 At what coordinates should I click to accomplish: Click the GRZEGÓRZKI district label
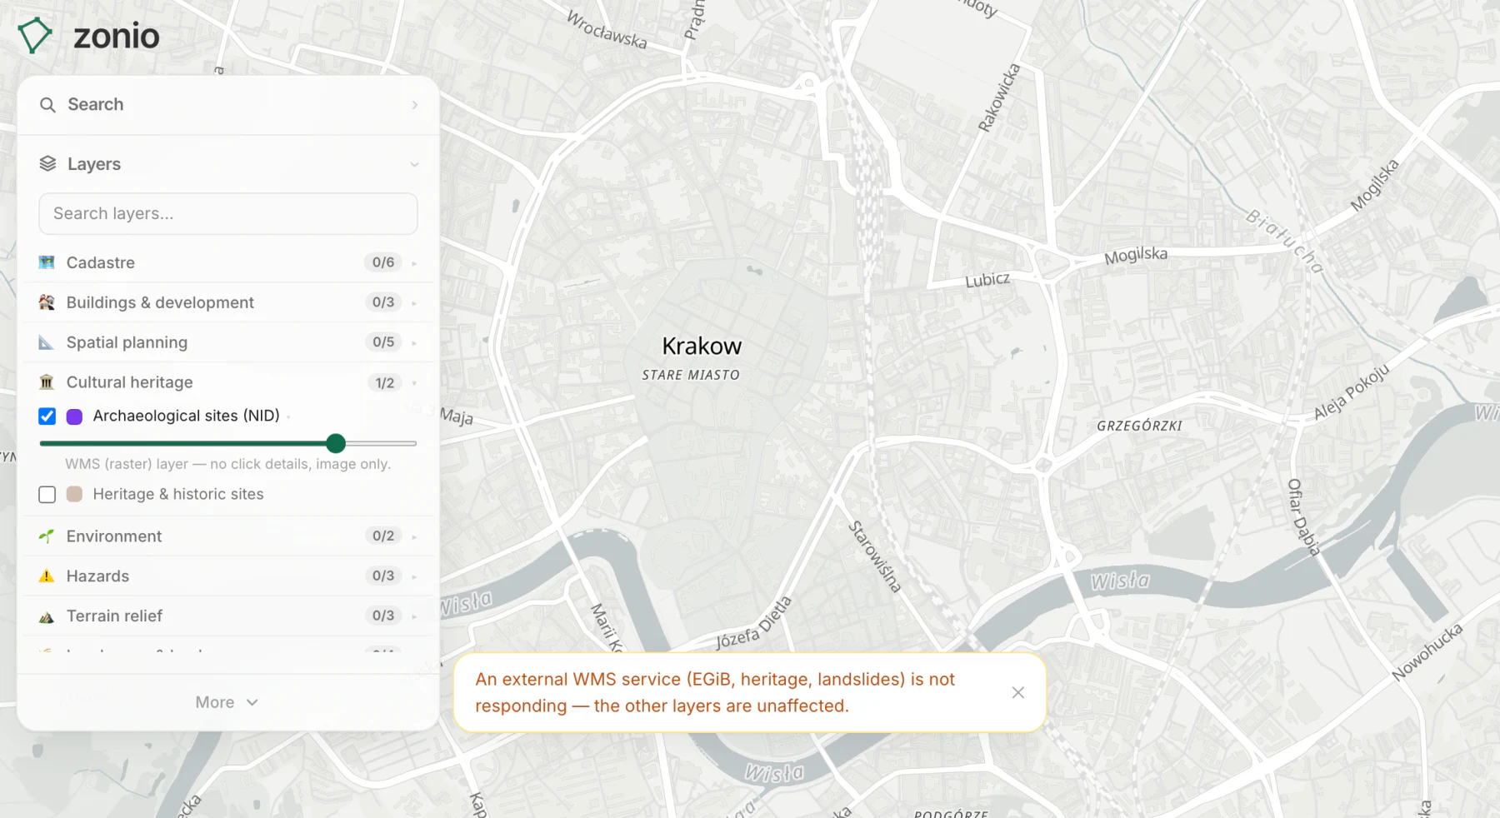1139,426
